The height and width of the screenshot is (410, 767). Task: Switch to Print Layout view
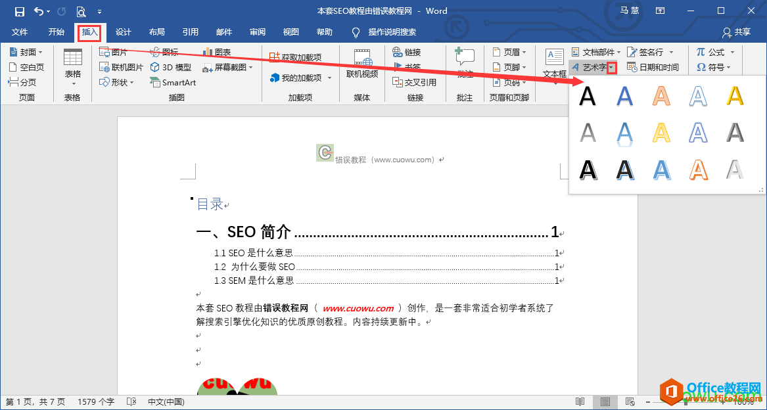point(605,401)
